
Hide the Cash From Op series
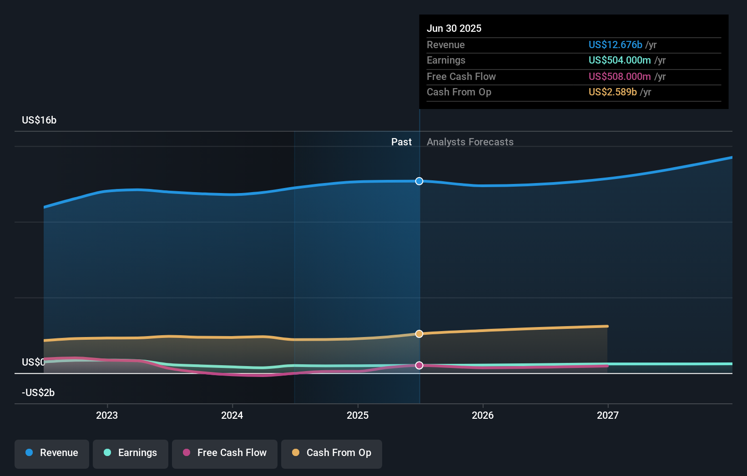[331, 453]
